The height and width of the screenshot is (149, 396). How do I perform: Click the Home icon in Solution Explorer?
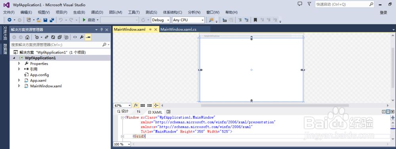pyautogui.click(x=27, y=37)
